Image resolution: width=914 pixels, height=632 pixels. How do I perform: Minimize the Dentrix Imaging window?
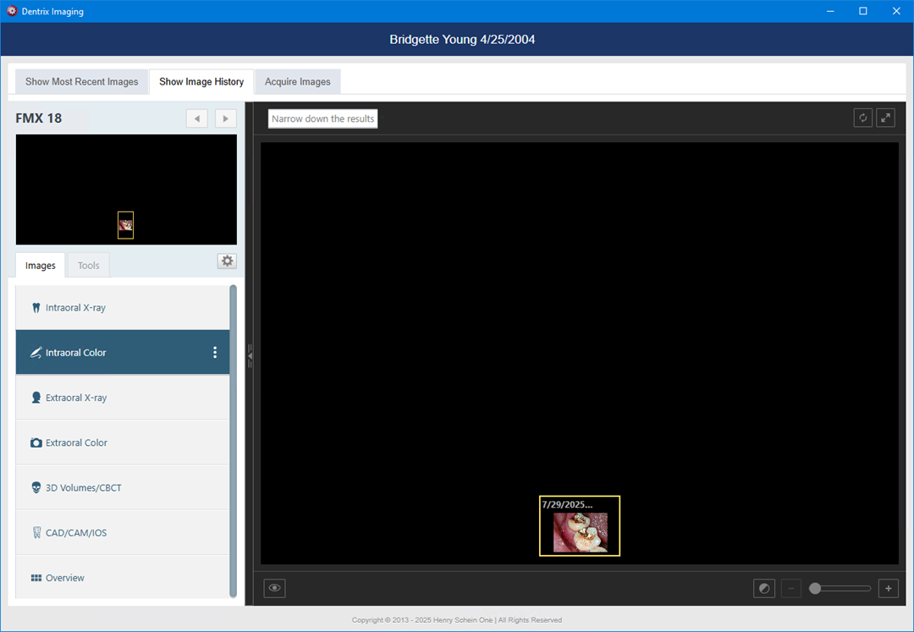click(x=830, y=11)
